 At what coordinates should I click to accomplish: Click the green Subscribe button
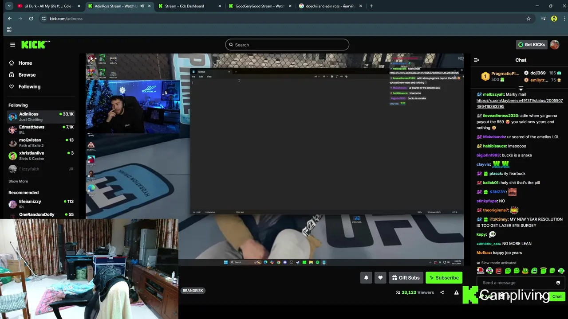click(x=444, y=278)
